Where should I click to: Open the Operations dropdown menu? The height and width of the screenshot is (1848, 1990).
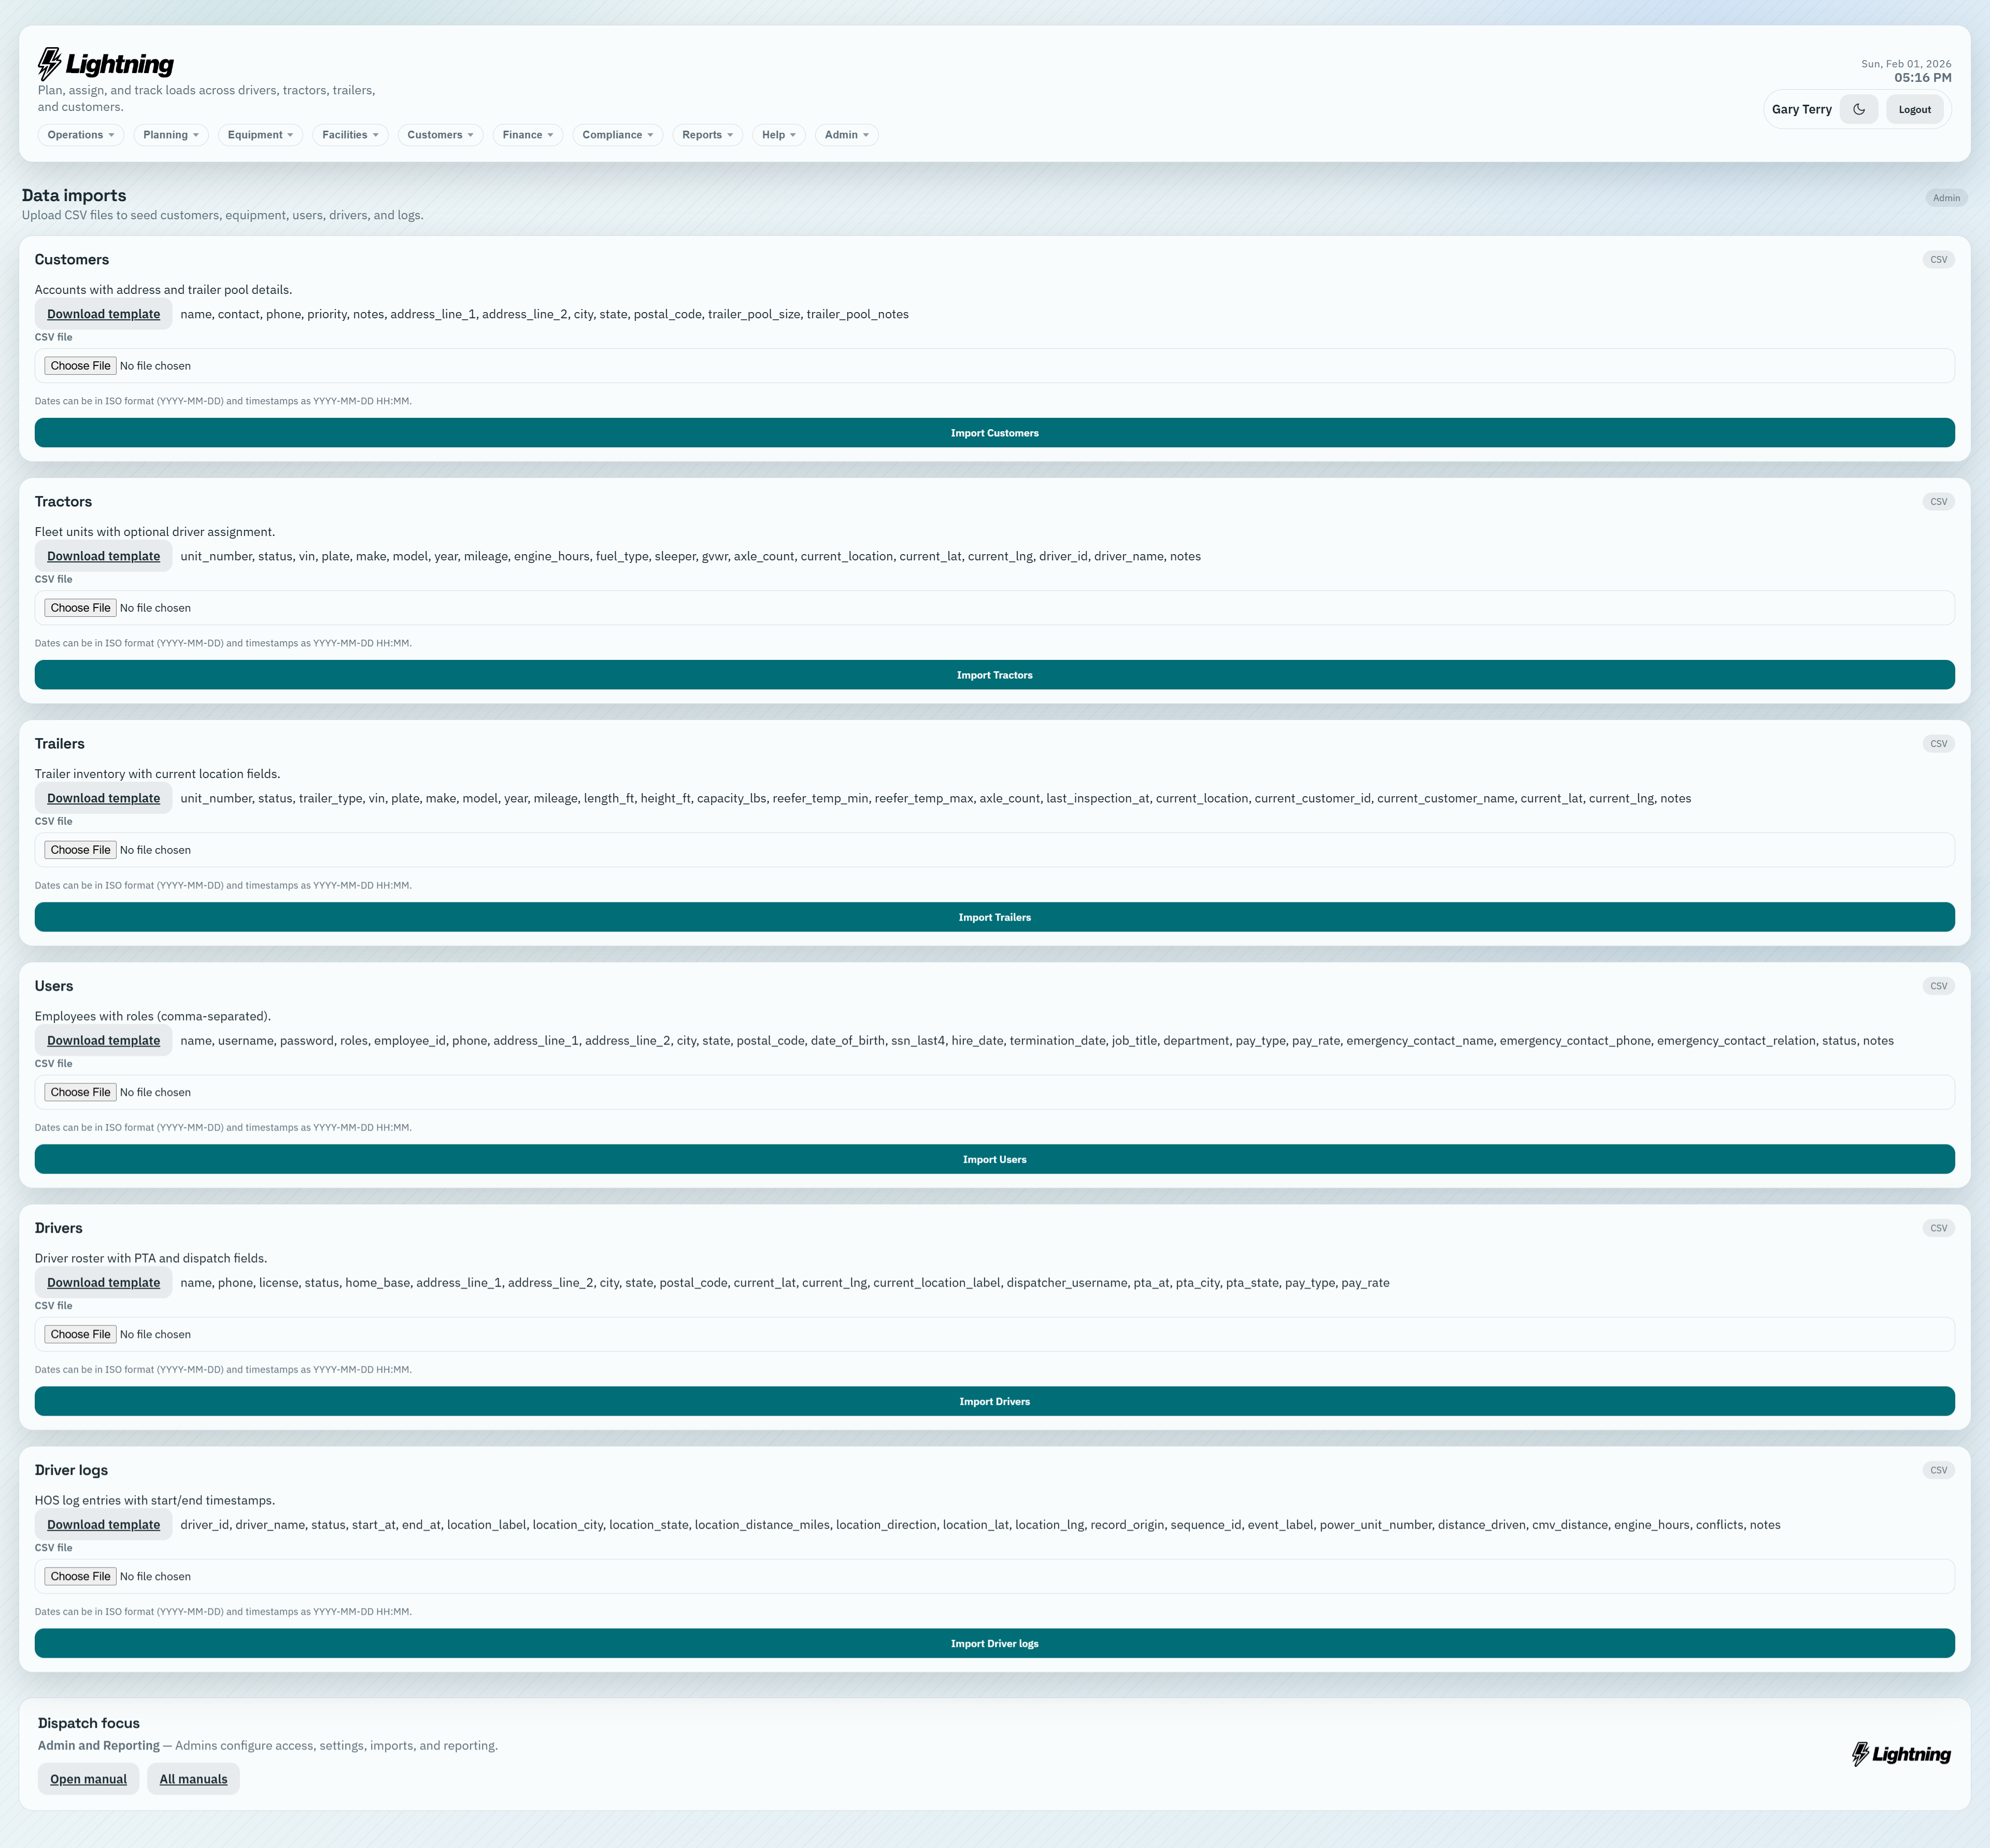pyautogui.click(x=79, y=135)
